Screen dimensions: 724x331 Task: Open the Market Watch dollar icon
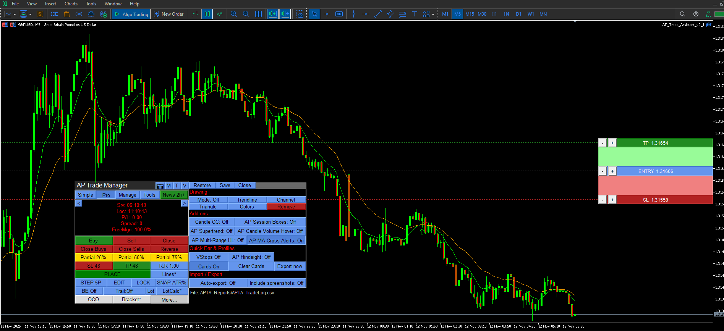click(x=40, y=14)
